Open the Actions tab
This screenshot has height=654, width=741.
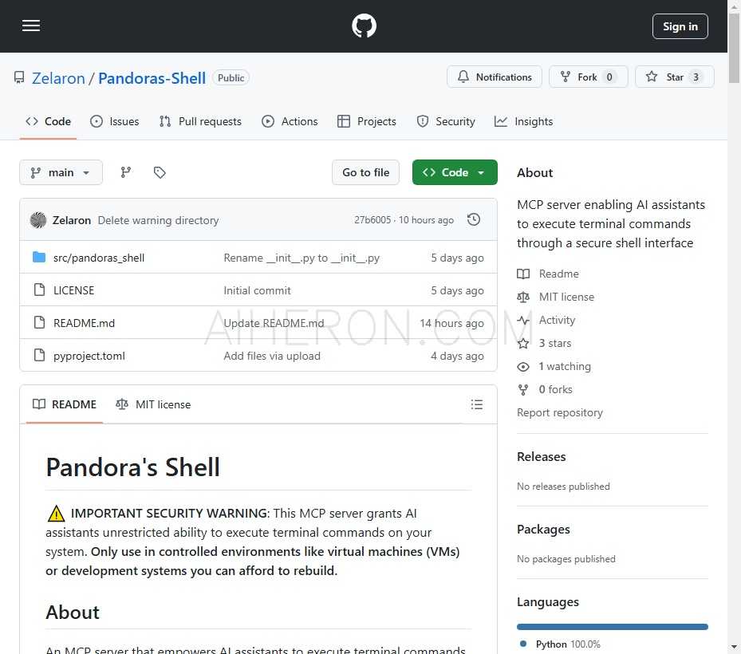click(290, 121)
